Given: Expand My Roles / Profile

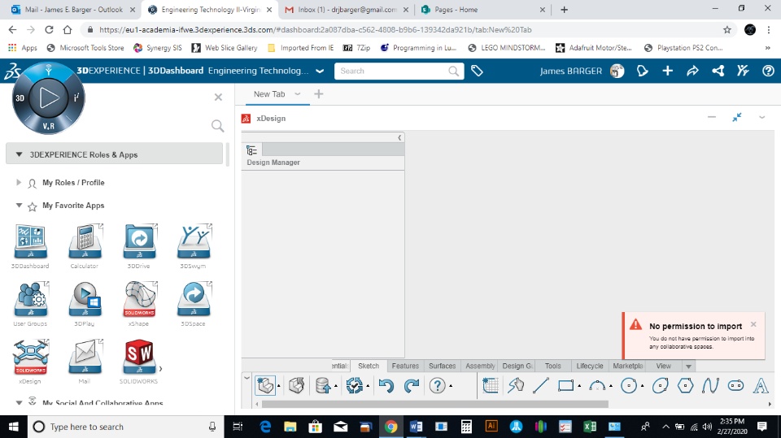Looking at the screenshot, I should (x=19, y=182).
